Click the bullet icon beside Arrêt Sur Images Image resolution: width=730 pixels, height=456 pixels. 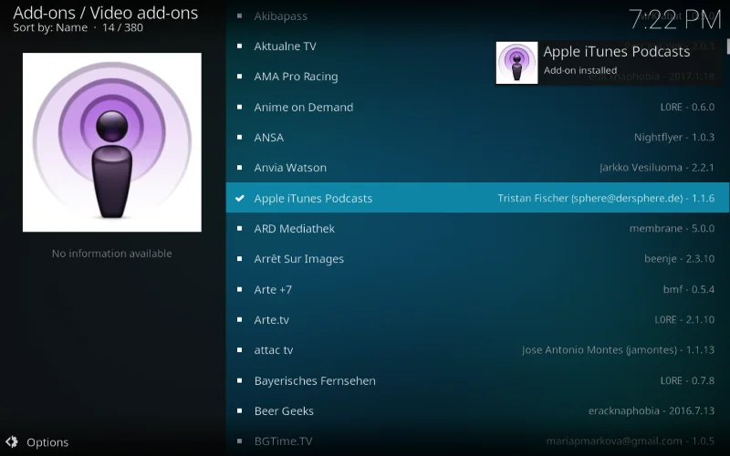[x=239, y=259]
